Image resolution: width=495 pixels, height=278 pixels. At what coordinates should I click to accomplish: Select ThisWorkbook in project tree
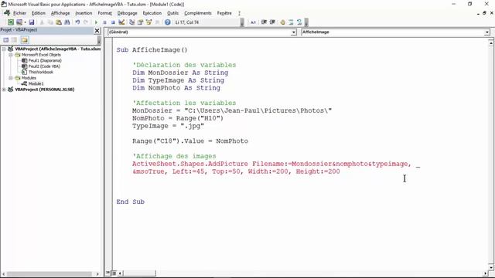click(x=41, y=72)
